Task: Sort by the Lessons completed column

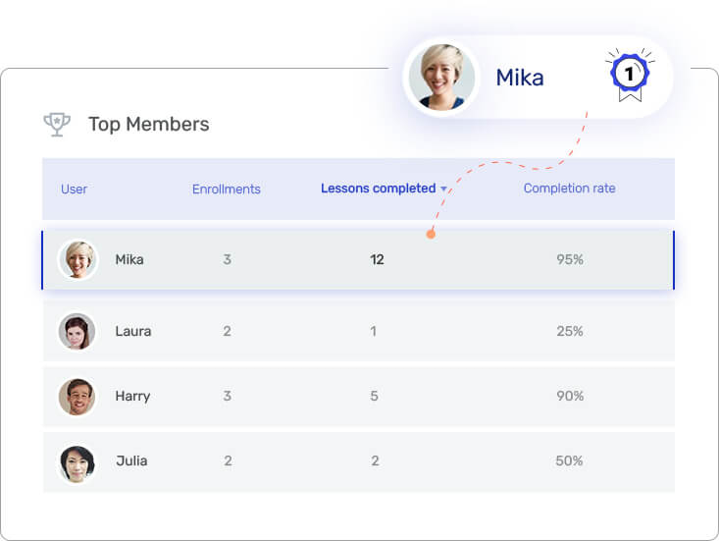Action: (x=378, y=189)
